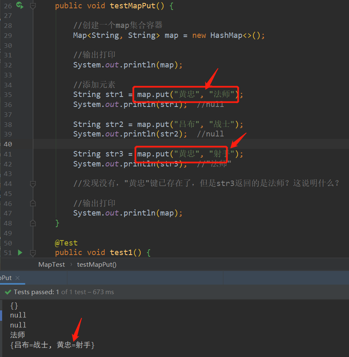Collapse the test1 method fold at line 51
The width and height of the screenshot is (349, 357).
[x=33, y=253]
